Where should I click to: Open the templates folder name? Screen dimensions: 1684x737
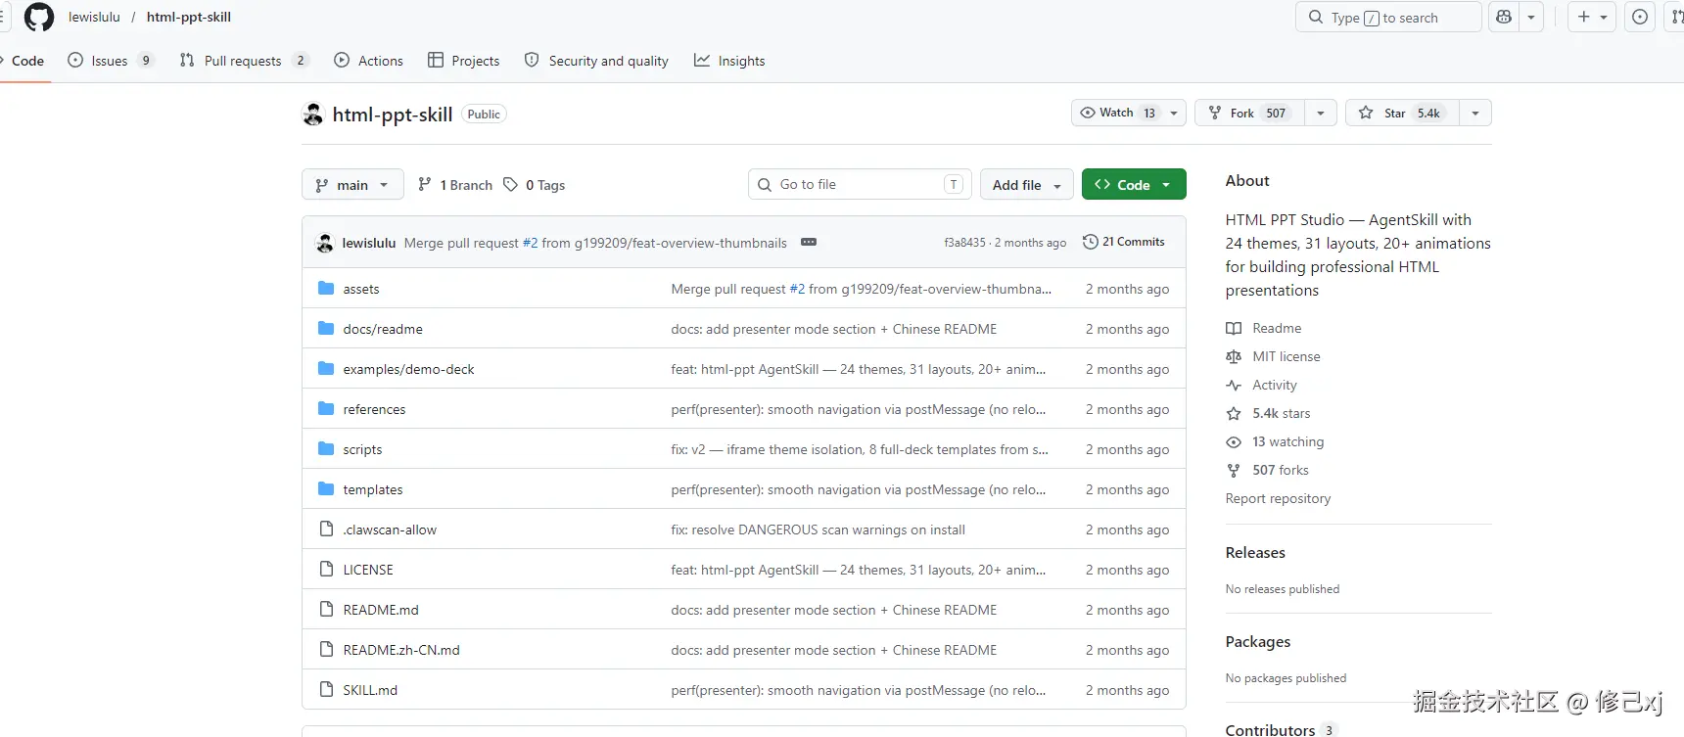tap(373, 489)
